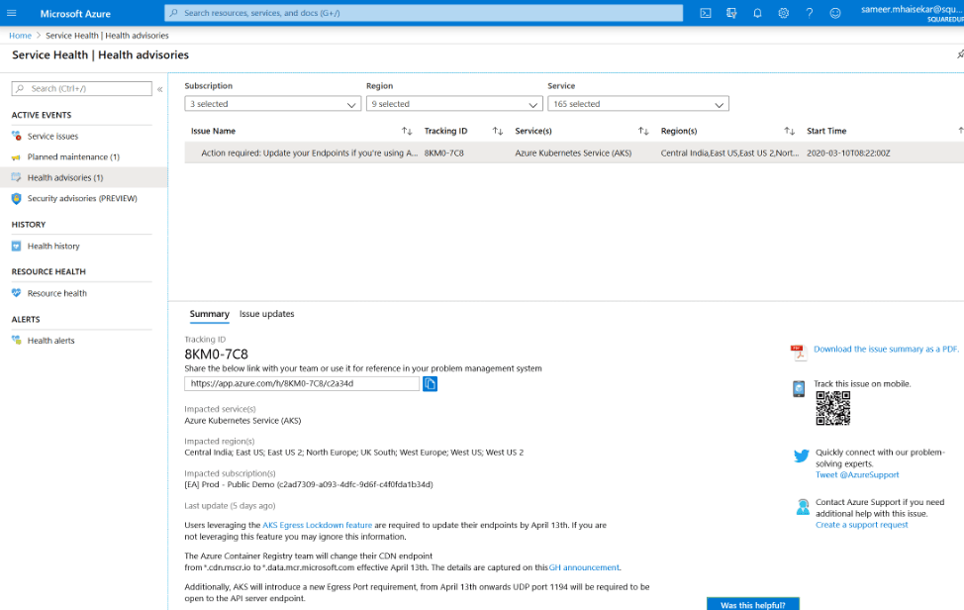964x610 pixels.
Task: Select Health advisories (1) in sidebar
Action: tap(65, 177)
